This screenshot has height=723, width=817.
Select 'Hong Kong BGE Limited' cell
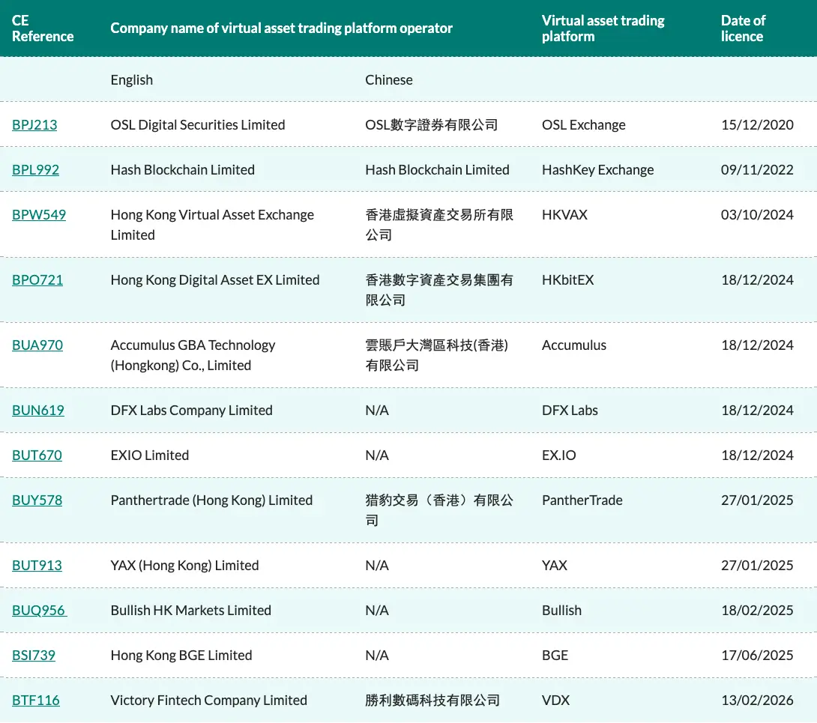pyautogui.click(x=181, y=656)
